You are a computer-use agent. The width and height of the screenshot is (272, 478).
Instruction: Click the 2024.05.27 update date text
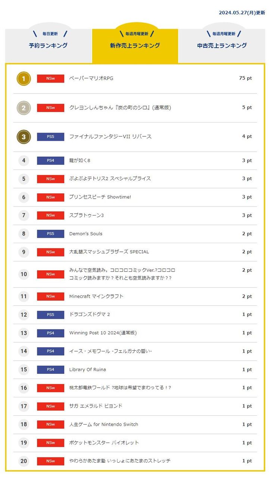[x=242, y=13]
